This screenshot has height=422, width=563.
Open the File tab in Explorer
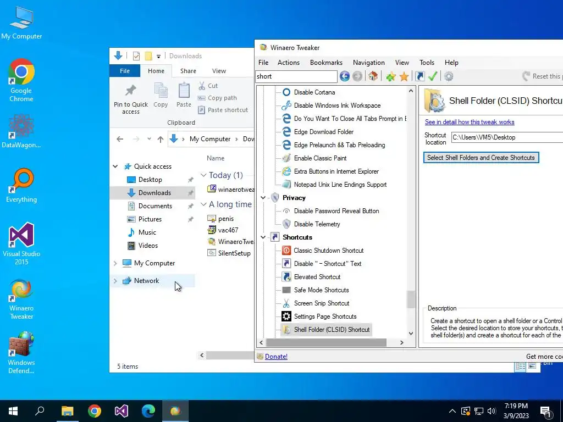click(x=125, y=71)
